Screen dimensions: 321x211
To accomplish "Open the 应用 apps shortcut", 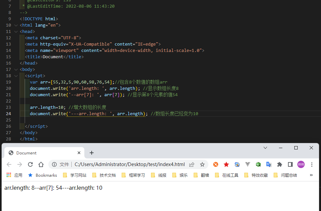I will coord(14,175).
